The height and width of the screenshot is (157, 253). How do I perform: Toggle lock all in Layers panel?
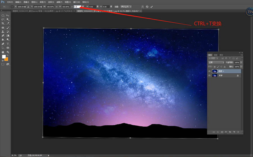point(225,67)
